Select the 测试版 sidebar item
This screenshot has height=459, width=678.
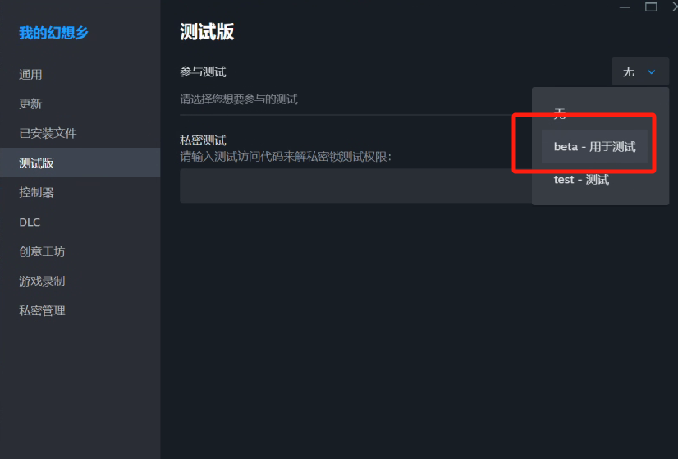(x=80, y=163)
